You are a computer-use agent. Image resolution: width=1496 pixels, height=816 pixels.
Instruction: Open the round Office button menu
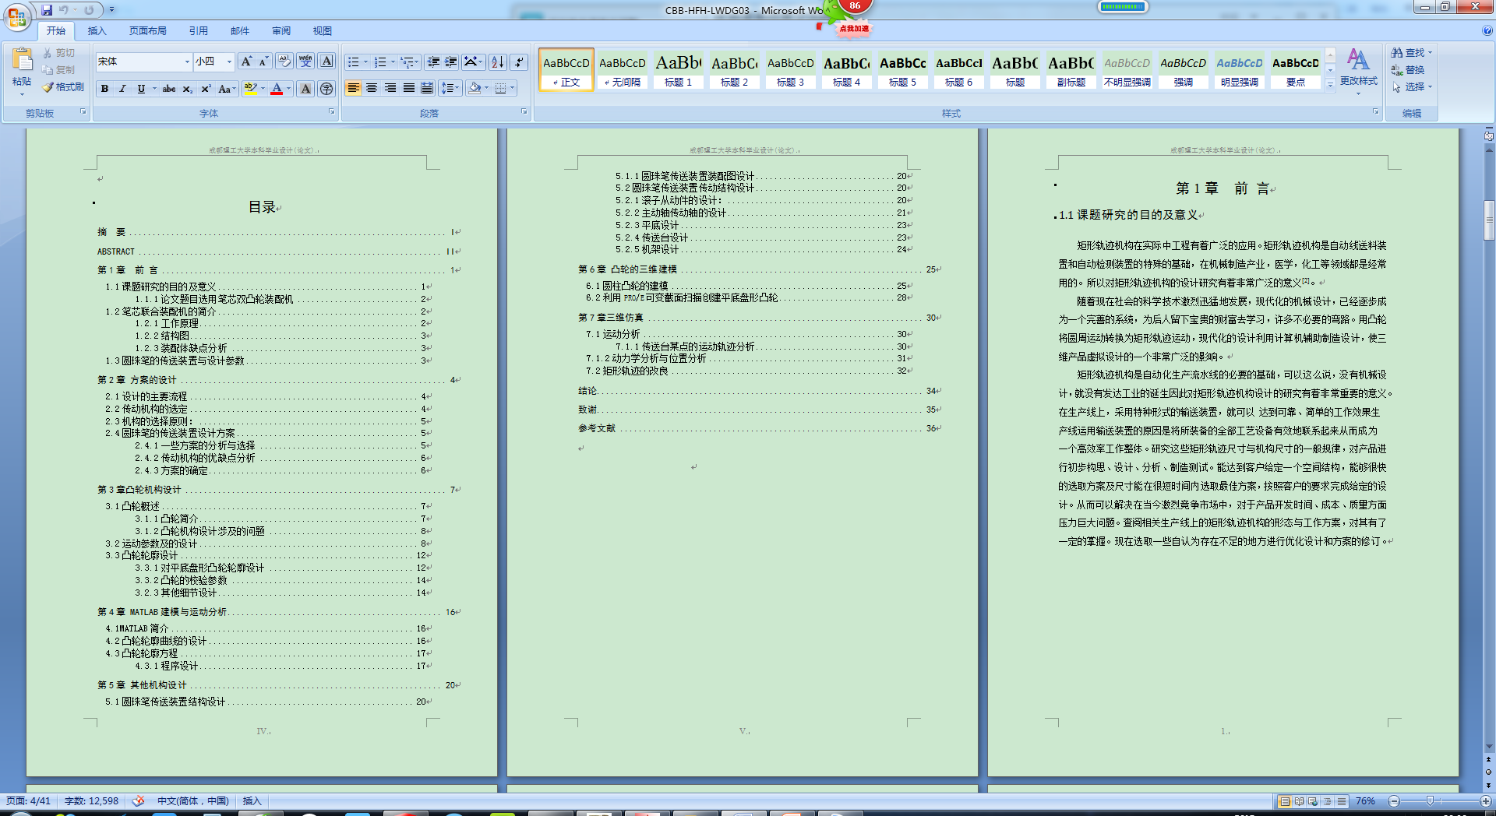click(x=17, y=16)
